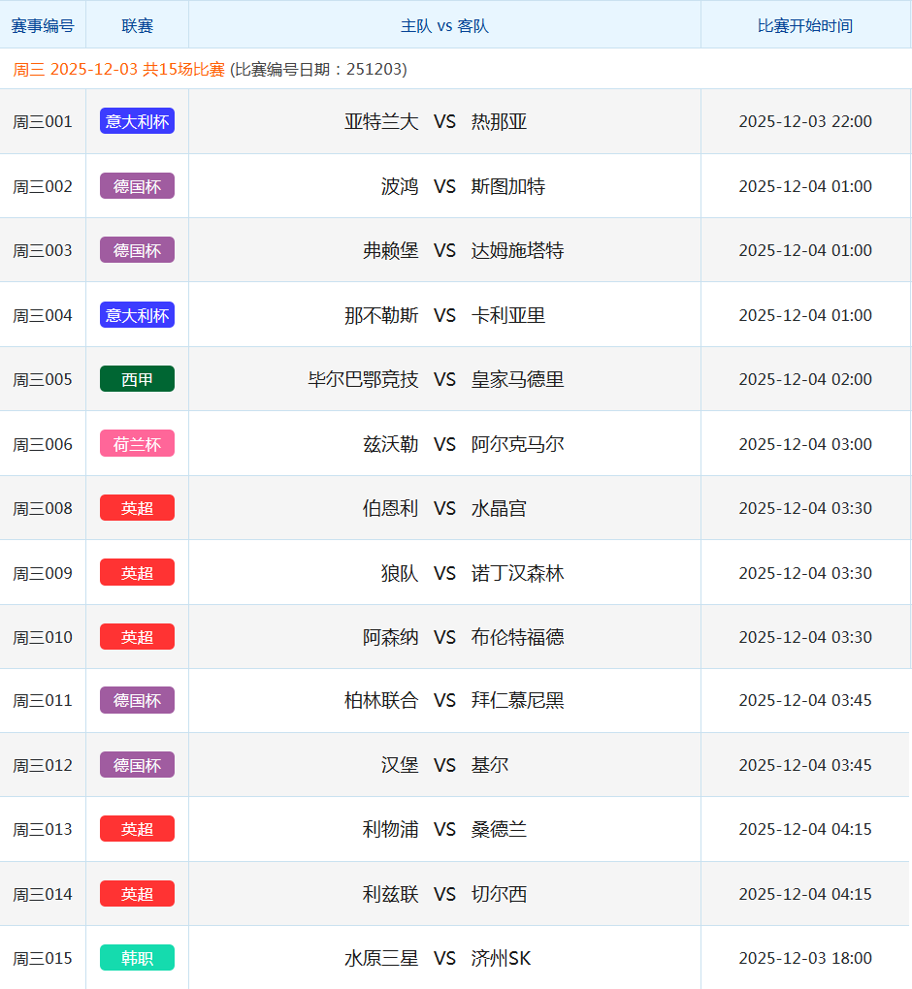Click the 韩职 league badge

[137, 958]
